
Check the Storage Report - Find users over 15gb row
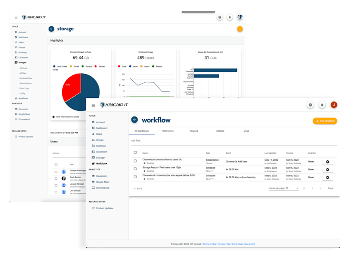(135, 169)
